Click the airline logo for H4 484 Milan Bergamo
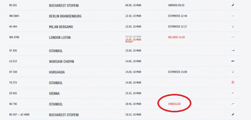 tap(233, 26)
